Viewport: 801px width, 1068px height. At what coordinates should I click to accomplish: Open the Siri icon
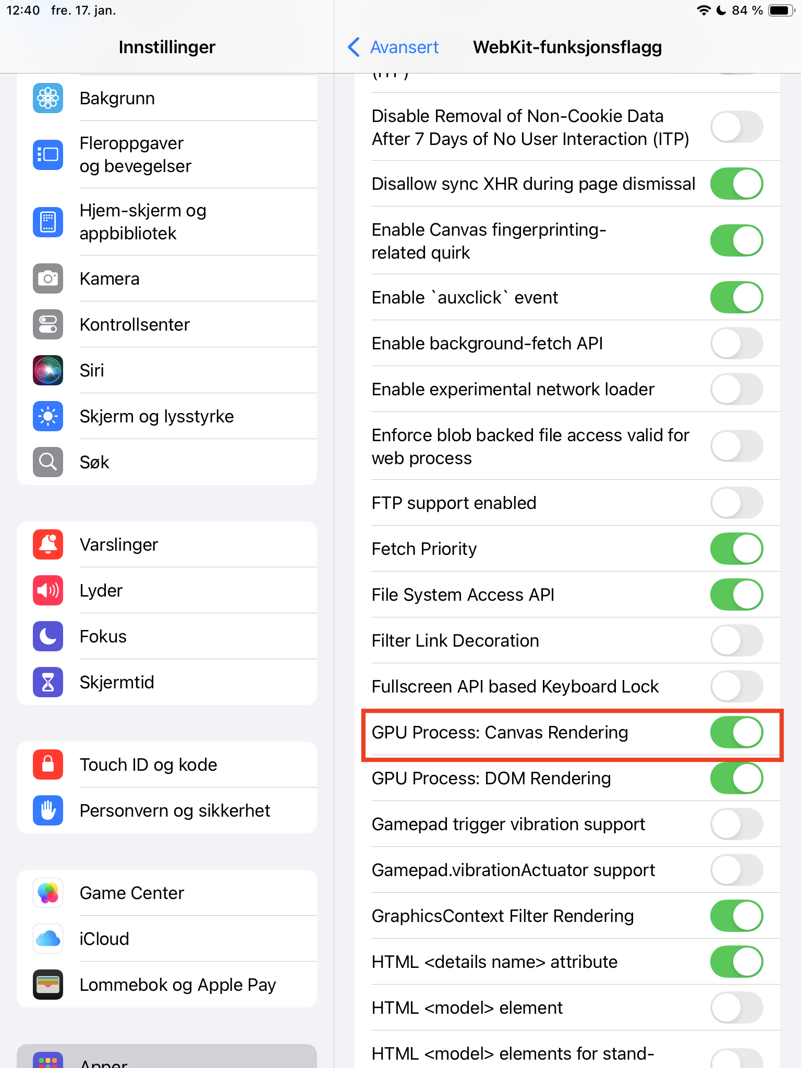(48, 370)
